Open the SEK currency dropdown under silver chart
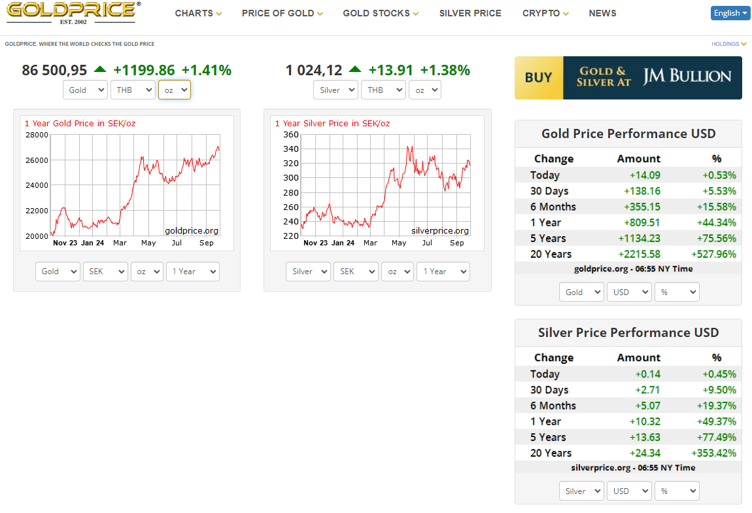 tap(355, 272)
